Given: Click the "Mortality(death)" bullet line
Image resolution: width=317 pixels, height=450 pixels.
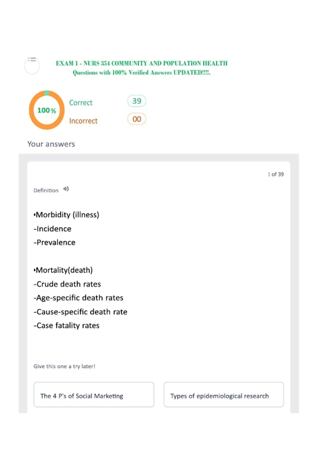Looking at the screenshot, I should (63, 270).
